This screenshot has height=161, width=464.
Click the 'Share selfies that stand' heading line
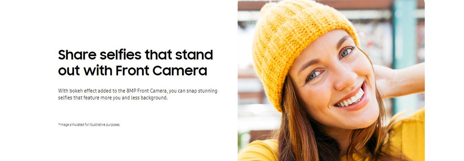[x=135, y=55]
